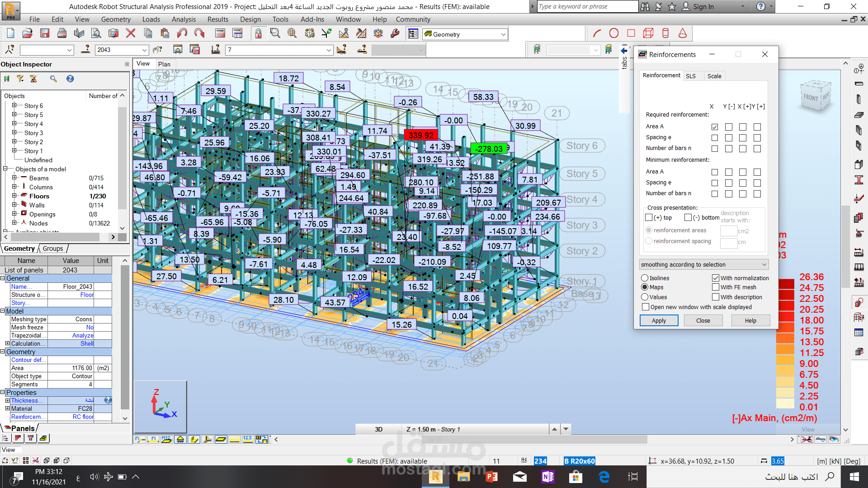Click the Apply button

coord(659,321)
